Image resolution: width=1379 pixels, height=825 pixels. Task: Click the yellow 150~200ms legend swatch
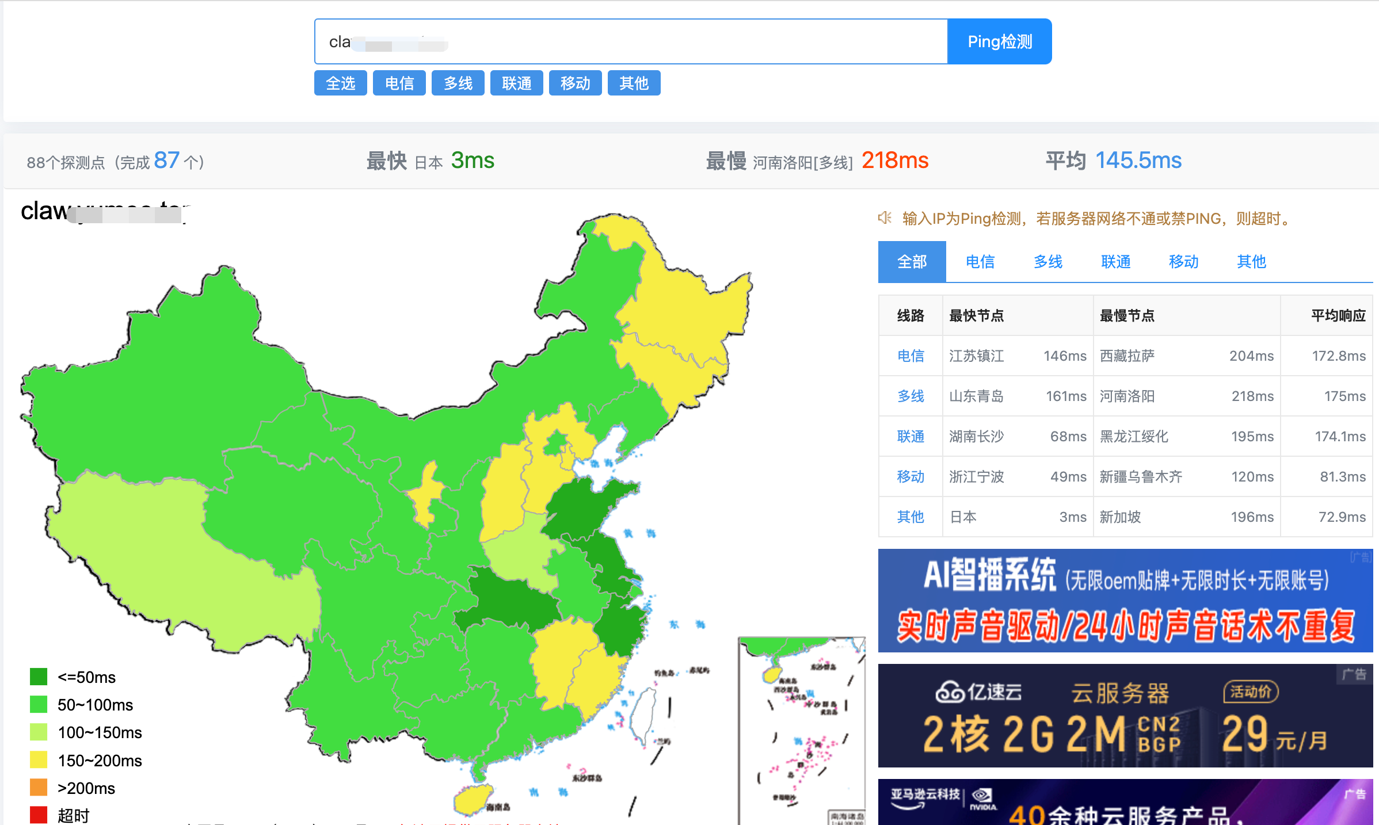click(39, 760)
